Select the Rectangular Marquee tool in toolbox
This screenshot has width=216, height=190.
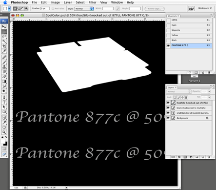(x=4, y=32)
